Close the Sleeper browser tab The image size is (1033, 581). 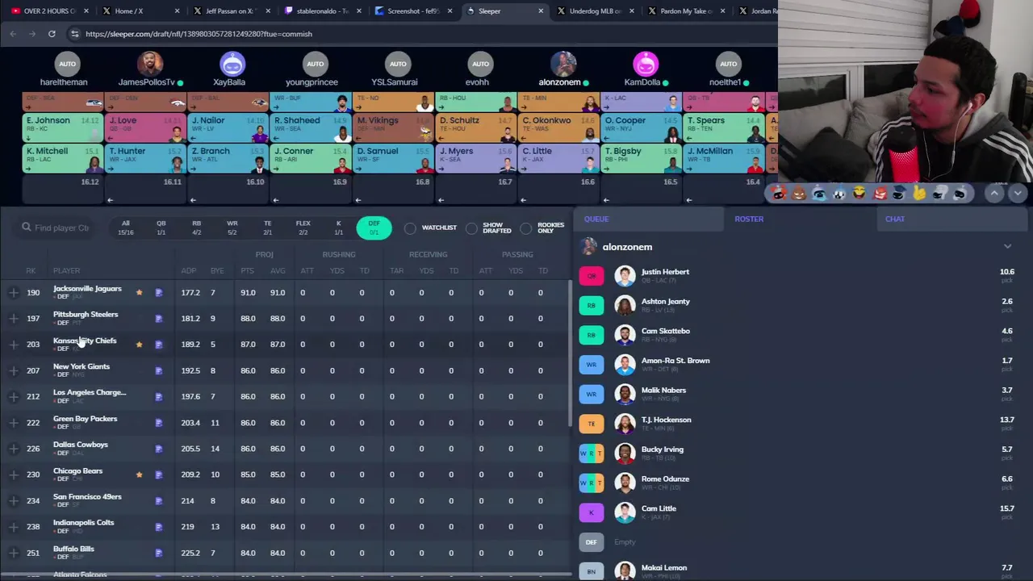pos(540,11)
